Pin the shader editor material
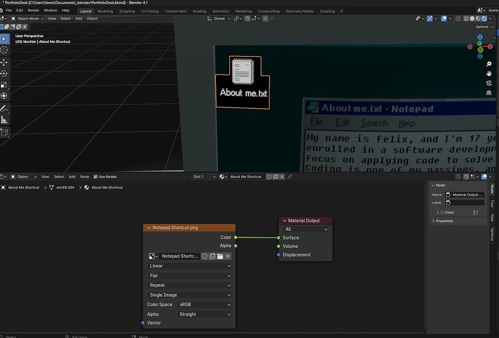Screen dimensions: 499x338 pyautogui.click(x=289, y=177)
